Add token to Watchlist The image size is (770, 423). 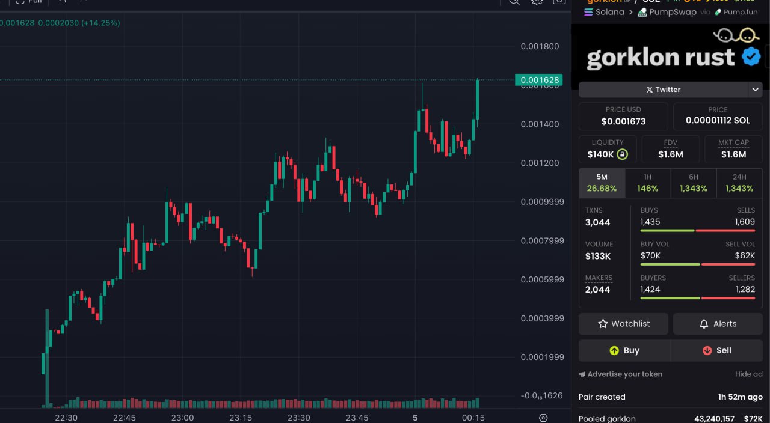(x=623, y=324)
